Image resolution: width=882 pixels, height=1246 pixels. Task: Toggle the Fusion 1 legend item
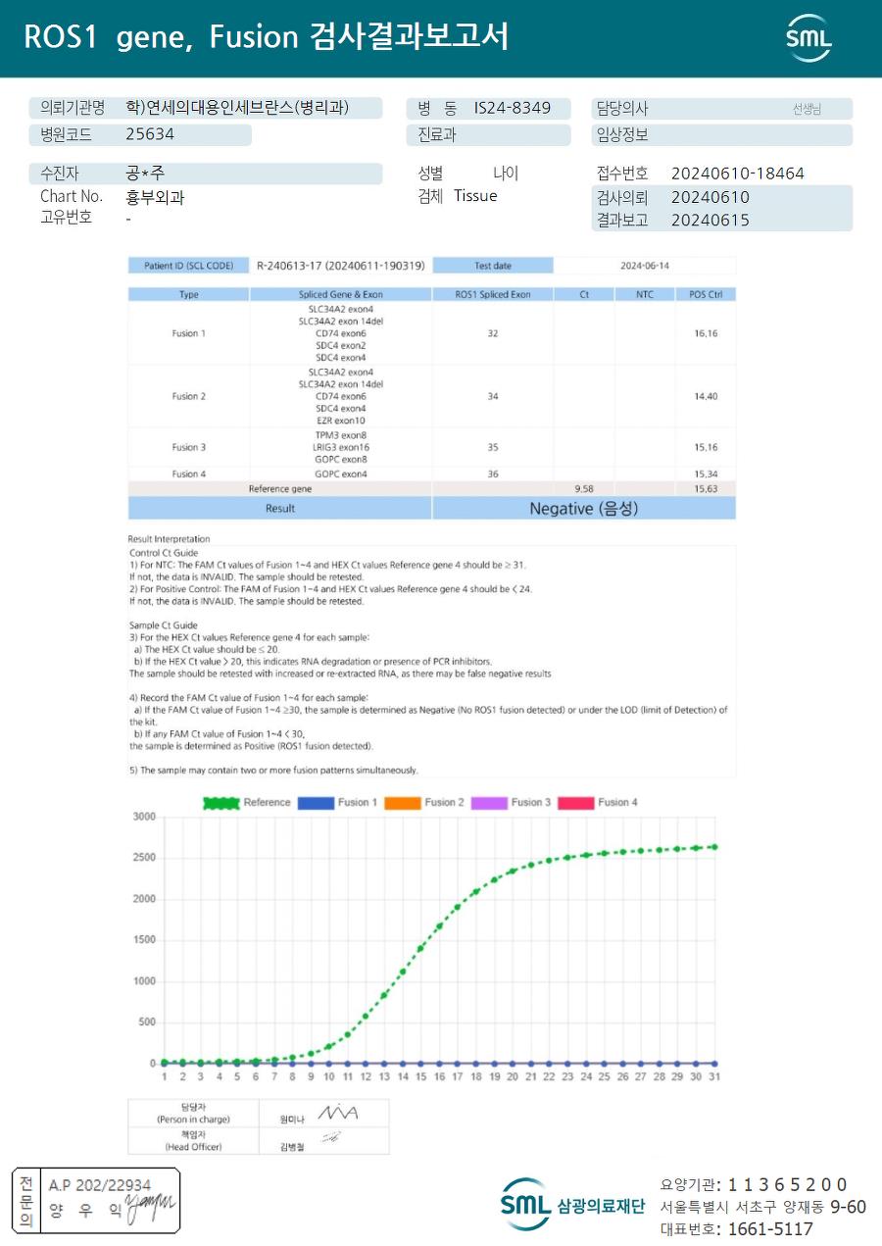[337, 802]
